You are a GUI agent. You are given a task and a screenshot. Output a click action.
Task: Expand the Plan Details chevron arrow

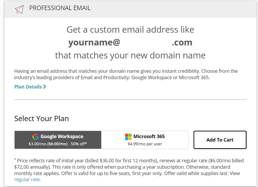(x=44, y=87)
